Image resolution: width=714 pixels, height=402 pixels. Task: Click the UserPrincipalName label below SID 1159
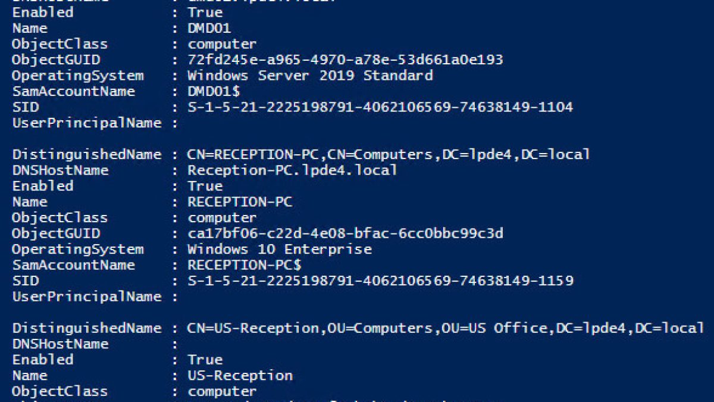(86, 297)
